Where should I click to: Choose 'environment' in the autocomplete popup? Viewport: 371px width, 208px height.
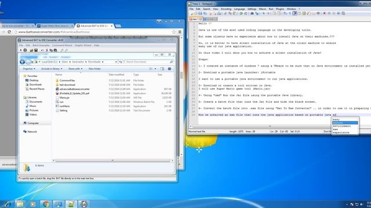[345, 126]
